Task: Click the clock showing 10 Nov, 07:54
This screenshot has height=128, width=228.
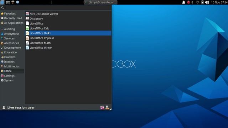Action: 219,2
